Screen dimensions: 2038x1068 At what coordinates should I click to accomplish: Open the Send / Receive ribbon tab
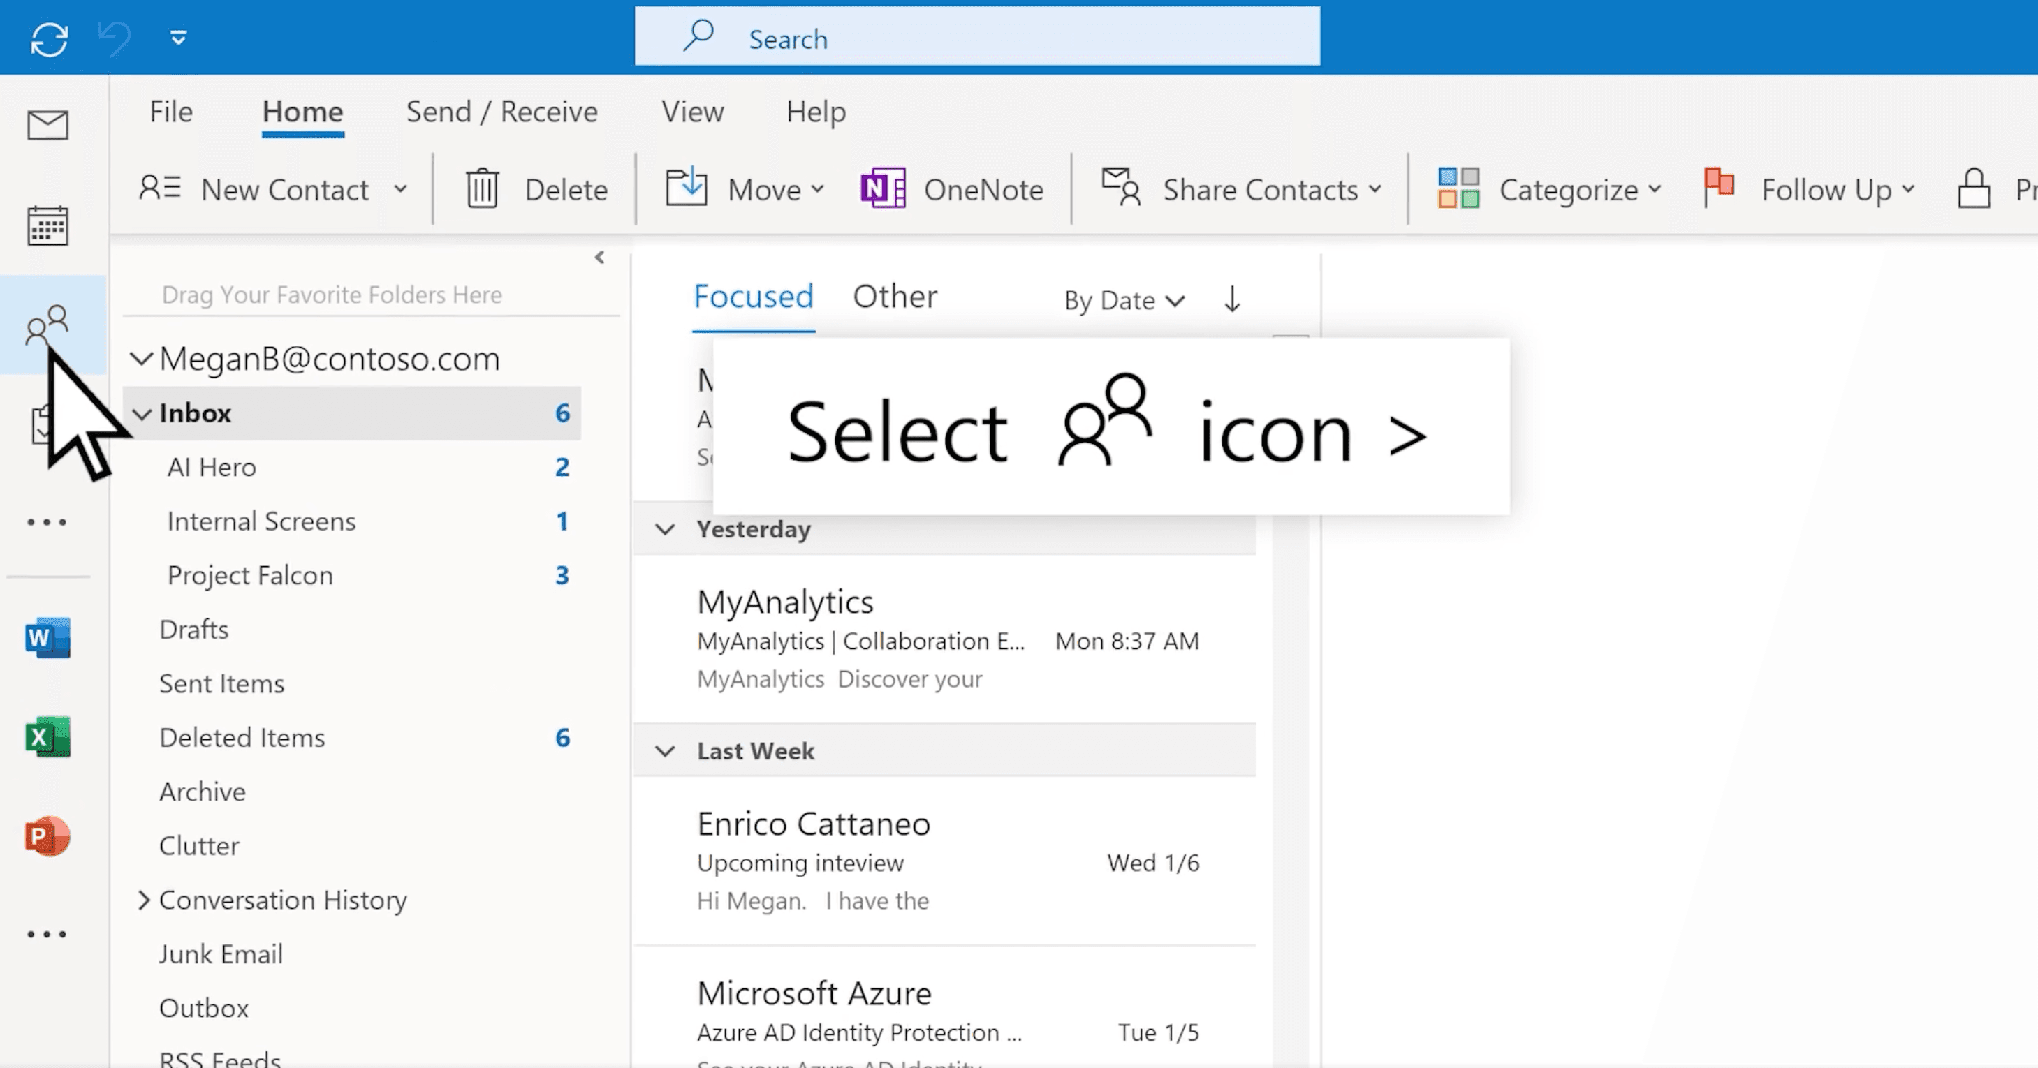(x=501, y=112)
